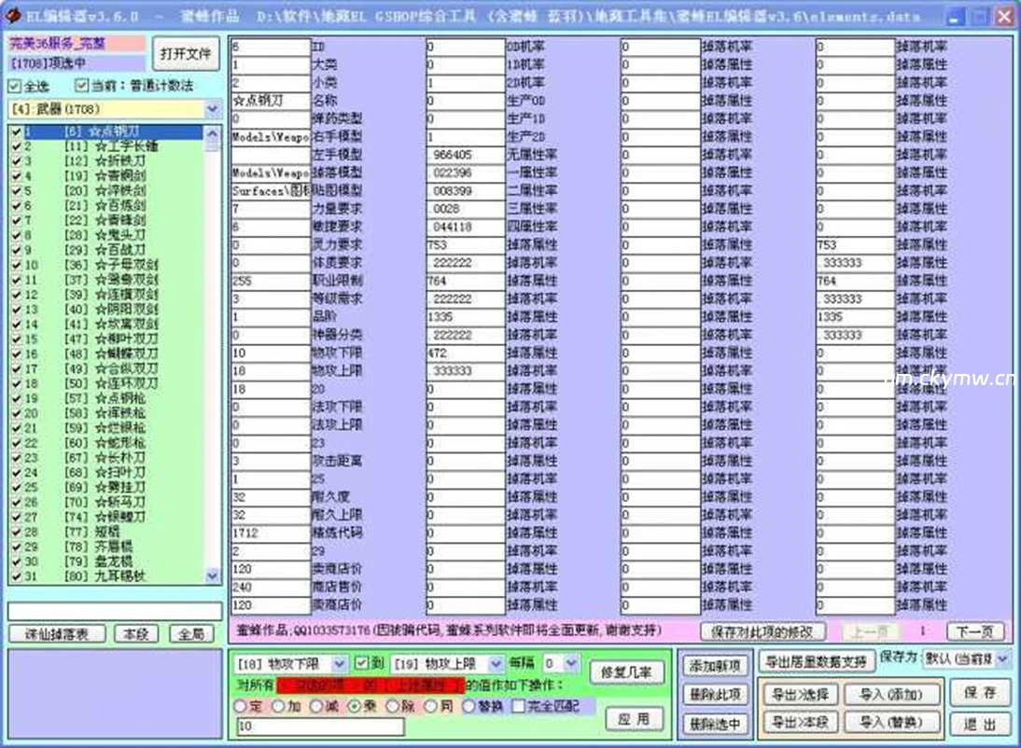Viewport: 1021px width, 748px height.
Task: Click the 诛仙掉落表 button
Action: pyautogui.click(x=57, y=633)
